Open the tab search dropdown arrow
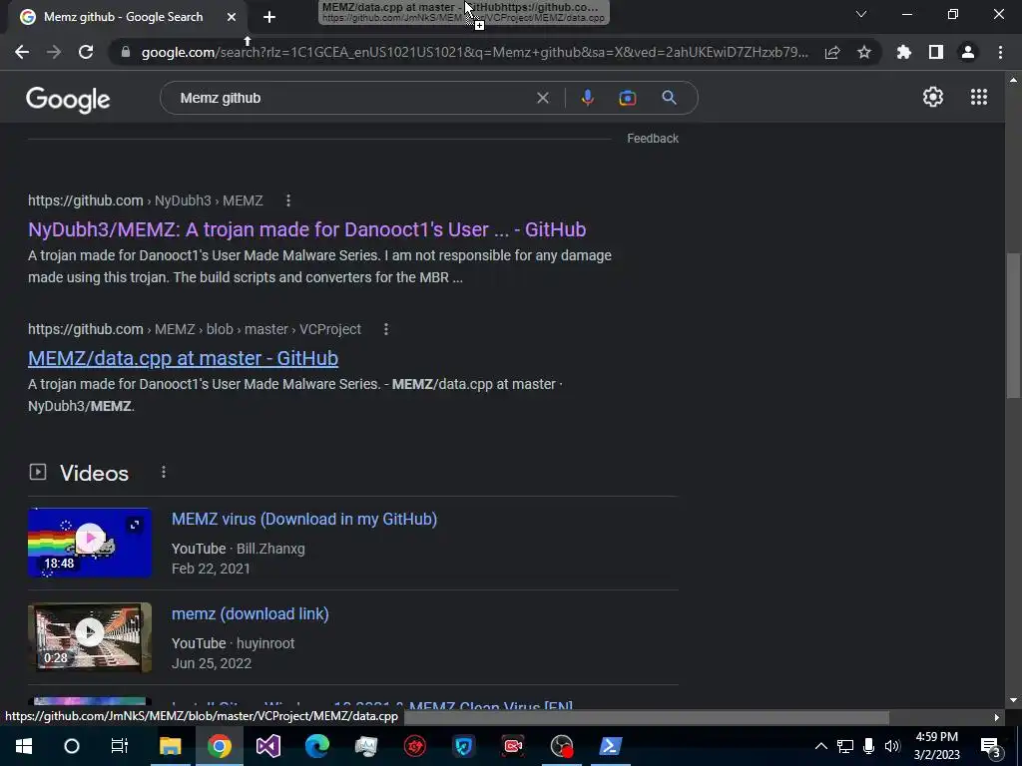This screenshot has height=766, width=1022. click(x=861, y=14)
